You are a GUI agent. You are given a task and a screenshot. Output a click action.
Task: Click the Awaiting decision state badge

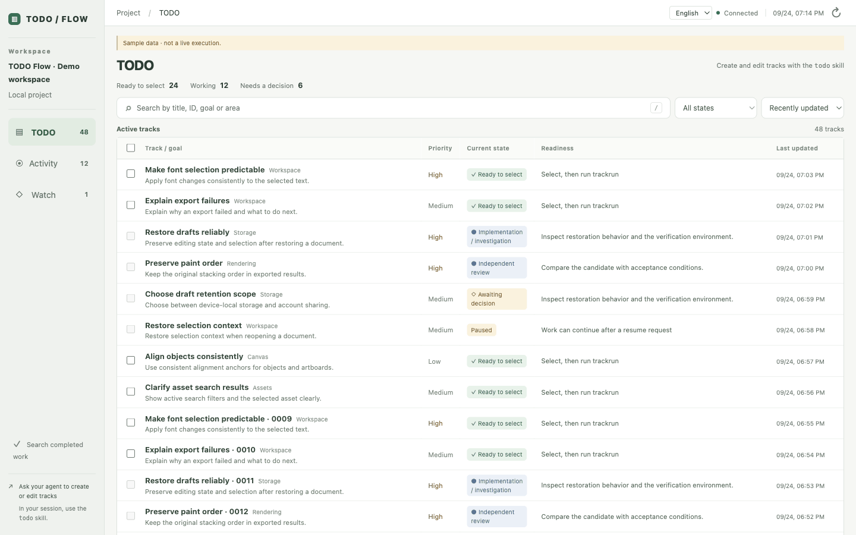(497, 299)
